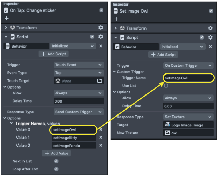Delete the setImagePanda trigger value

pos(101,145)
